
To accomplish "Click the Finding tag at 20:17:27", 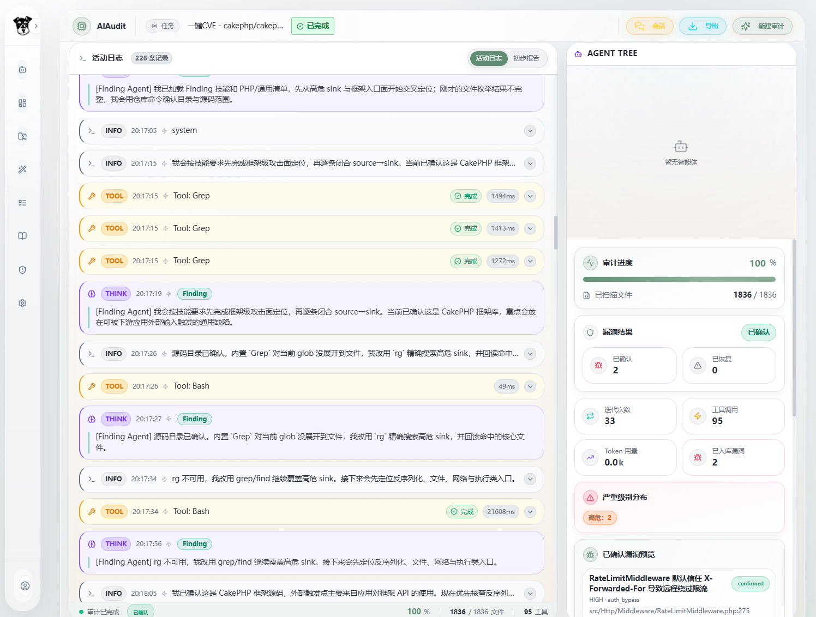I will [x=195, y=419].
